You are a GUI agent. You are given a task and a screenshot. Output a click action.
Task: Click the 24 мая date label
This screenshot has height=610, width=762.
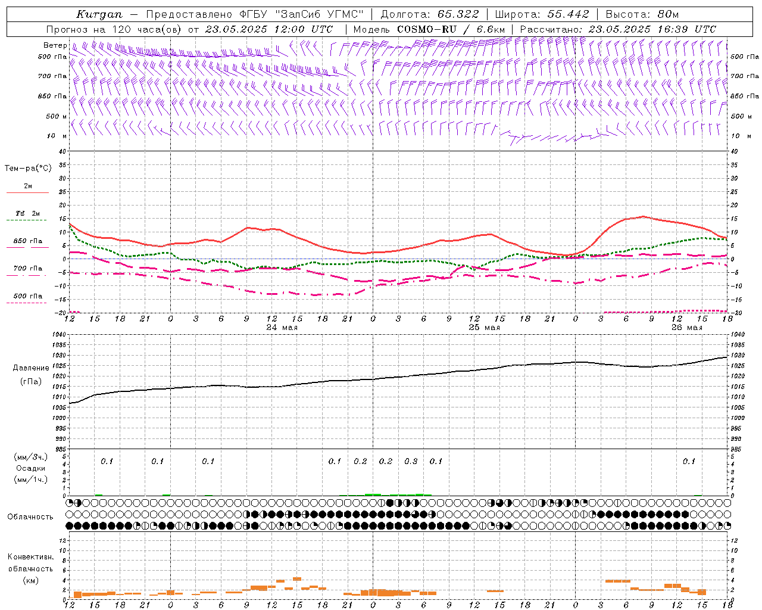pyautogui.click(x=282, y=328)
